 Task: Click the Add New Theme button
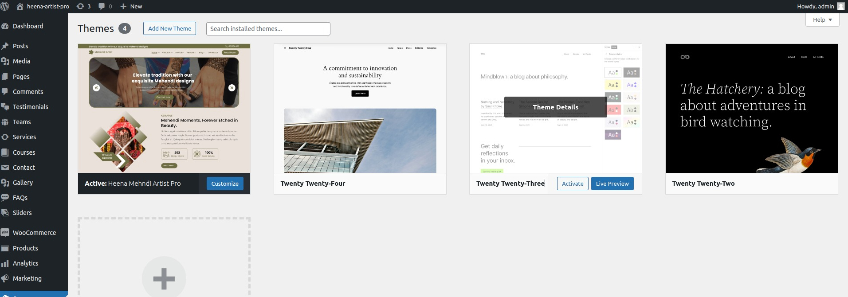coord(169,28)
